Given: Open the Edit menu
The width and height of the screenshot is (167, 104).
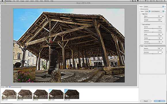Looking at the screenshot, I should pos(18,1).
